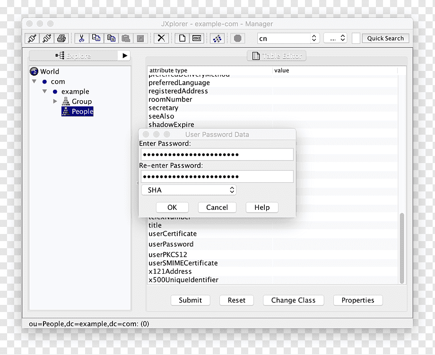This screenshot has height=355, width=435.
Task: Click the Rename entry toolbar icon
Action: (x=197, y=38)
